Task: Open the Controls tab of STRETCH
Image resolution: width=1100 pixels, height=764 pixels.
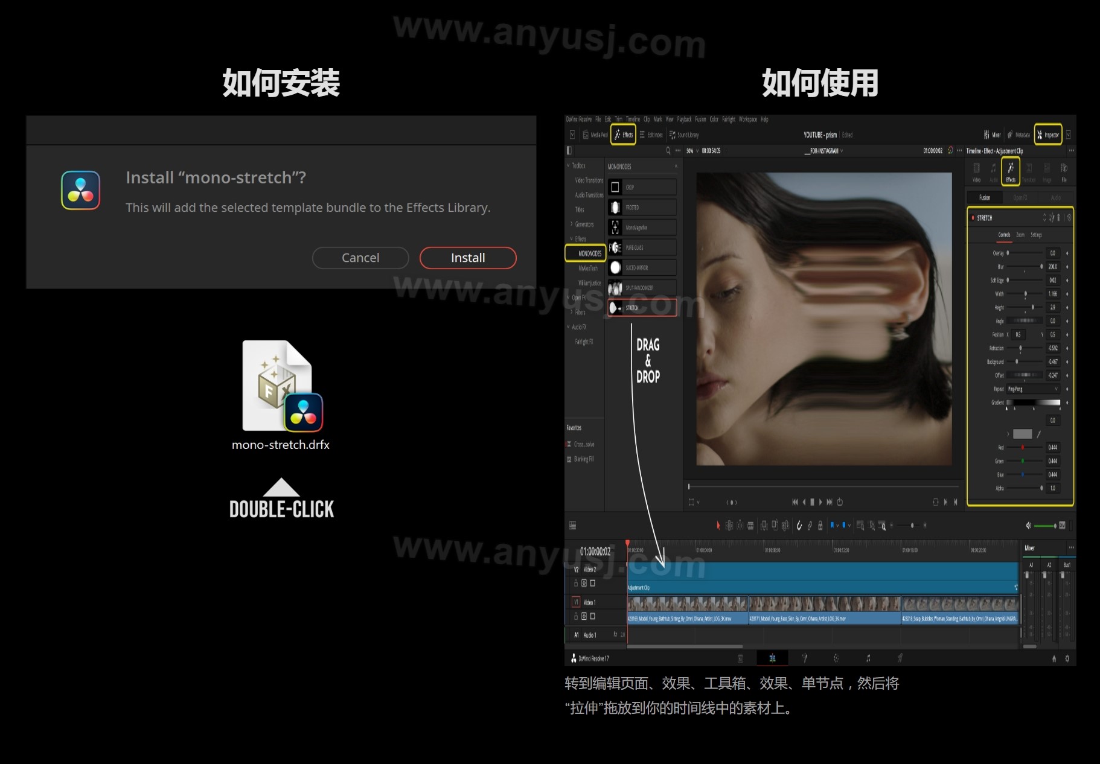Action: click(1004, 235)
